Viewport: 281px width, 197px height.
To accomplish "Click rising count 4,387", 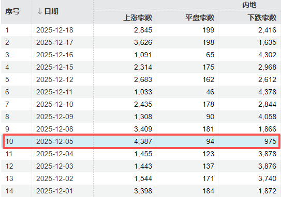I will [x=143, y=141].
